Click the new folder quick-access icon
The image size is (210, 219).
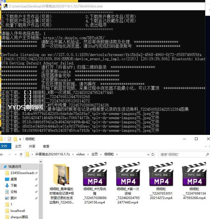(15, 139)
